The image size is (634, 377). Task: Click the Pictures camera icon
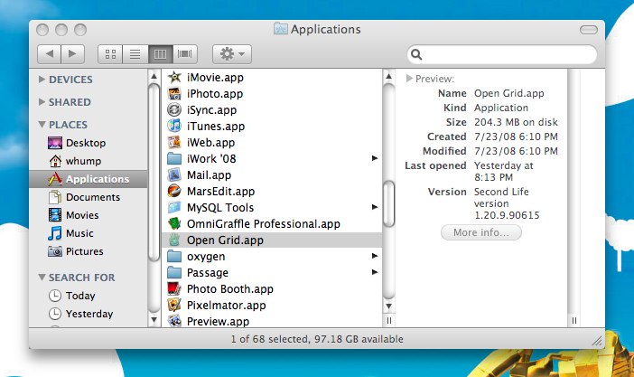point(55,251)
